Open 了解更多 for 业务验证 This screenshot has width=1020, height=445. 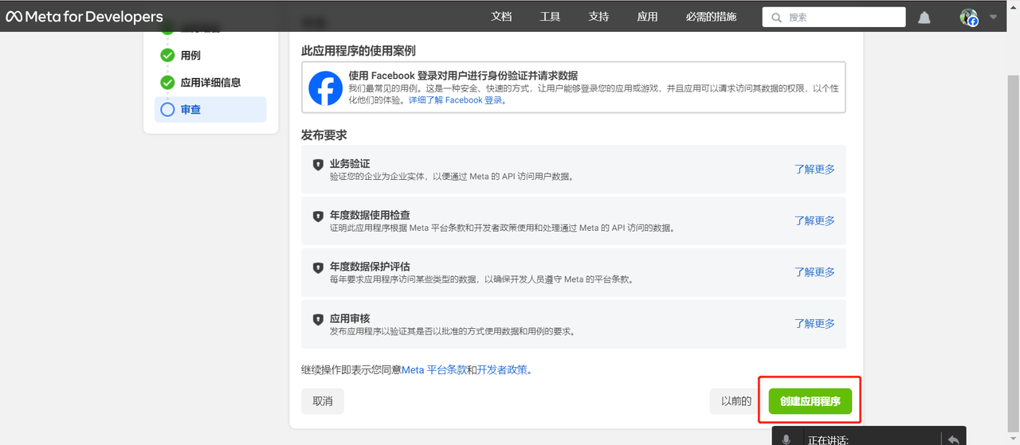tap(814, 169)
